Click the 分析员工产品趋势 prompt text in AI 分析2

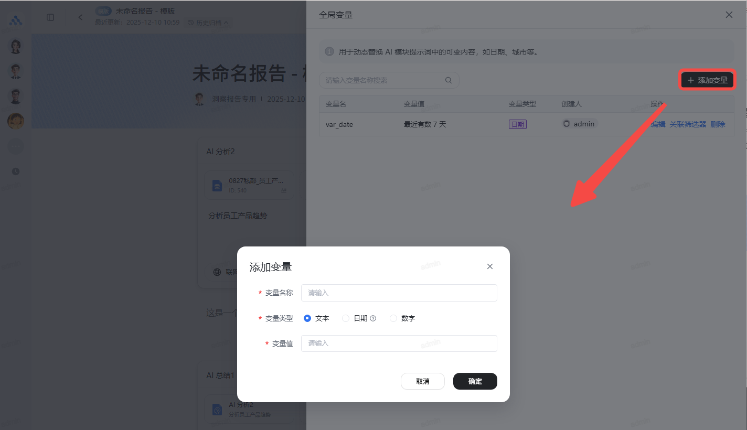(238, 216)
